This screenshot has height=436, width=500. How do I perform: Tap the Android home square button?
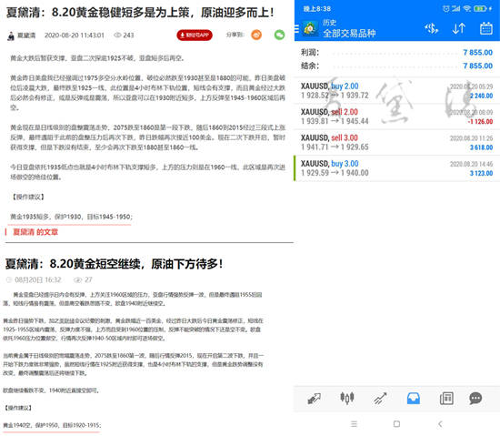click(396, 424)
